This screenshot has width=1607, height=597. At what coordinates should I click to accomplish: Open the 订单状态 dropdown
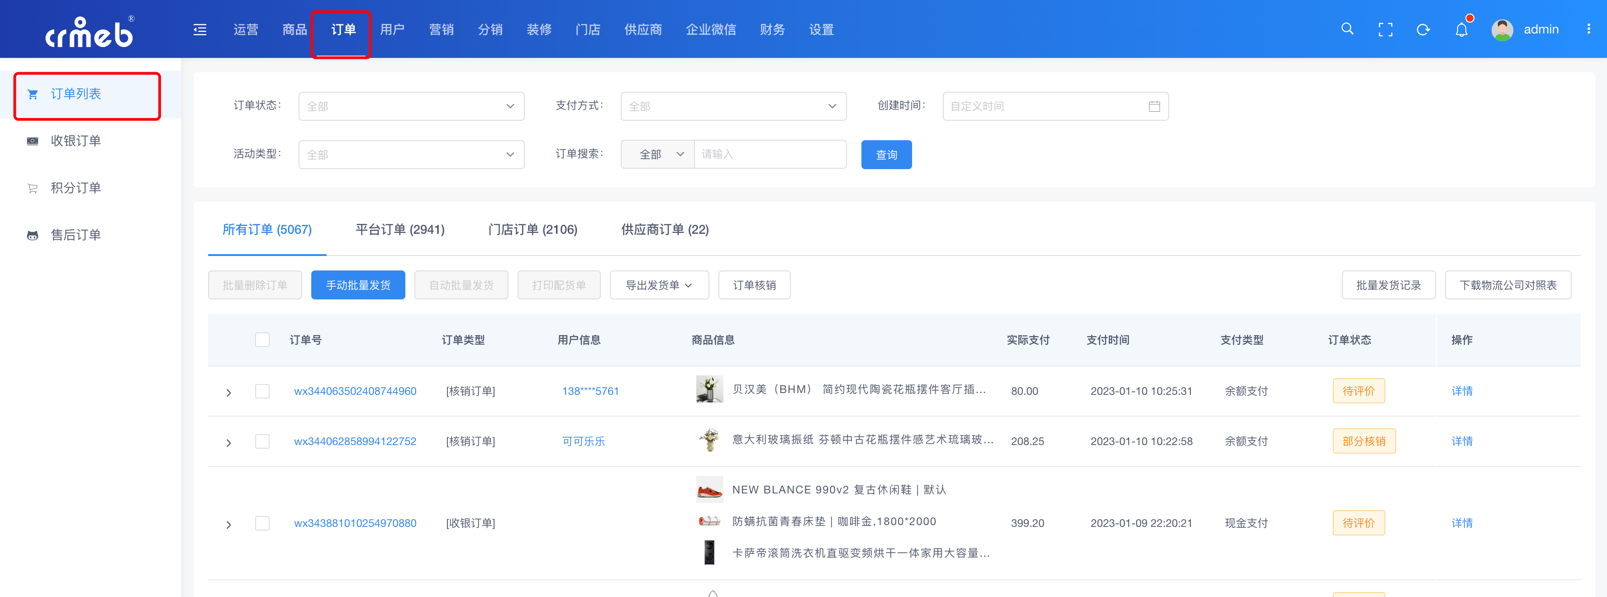411,106
